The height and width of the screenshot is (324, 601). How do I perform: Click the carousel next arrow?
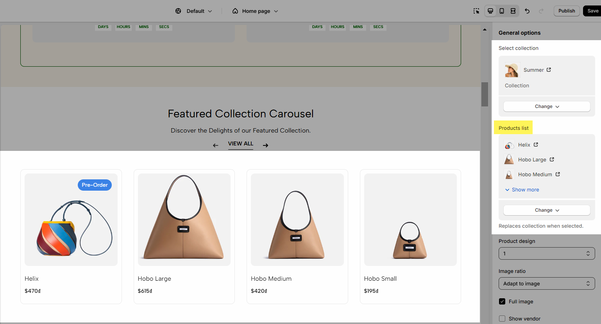pos(266,145)
